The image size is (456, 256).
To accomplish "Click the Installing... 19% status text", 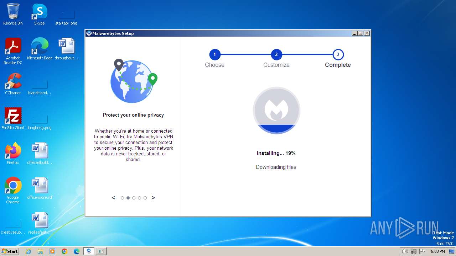I will click(276, 153).
